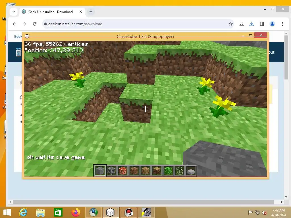Go back in Chrome browser history
The height and width of the screenshot is (218, 291).
14,24
